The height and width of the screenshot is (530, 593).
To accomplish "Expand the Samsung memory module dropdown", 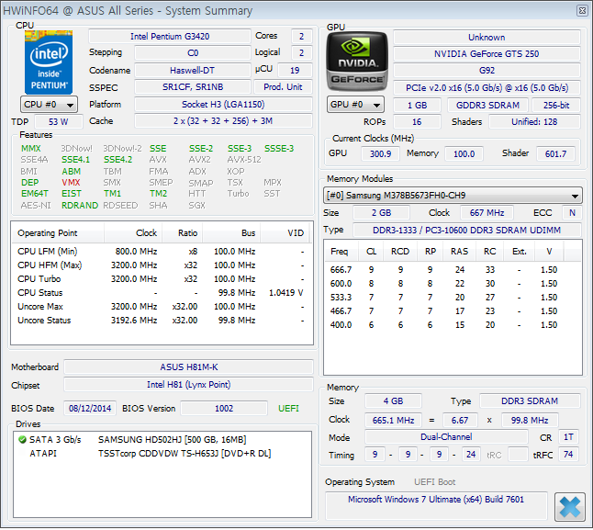I will (x=453, y=196).
